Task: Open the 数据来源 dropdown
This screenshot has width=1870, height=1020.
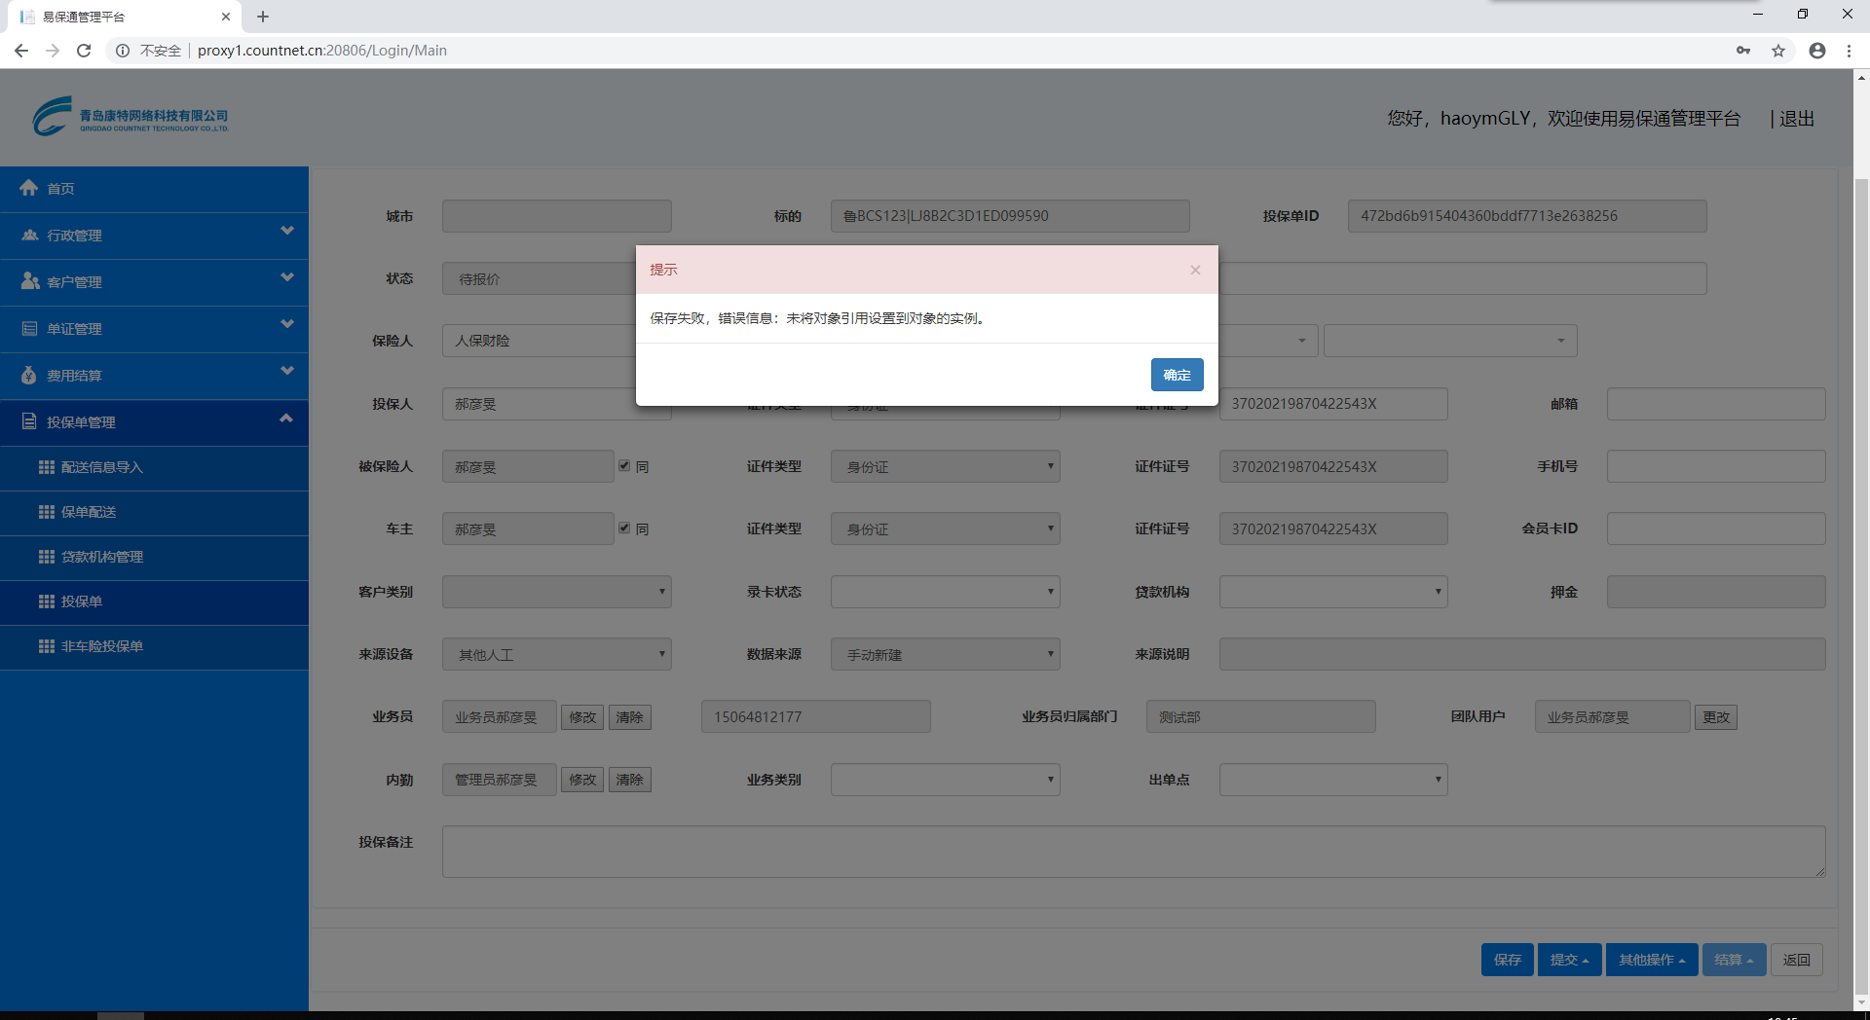Action: pos(945,654)
